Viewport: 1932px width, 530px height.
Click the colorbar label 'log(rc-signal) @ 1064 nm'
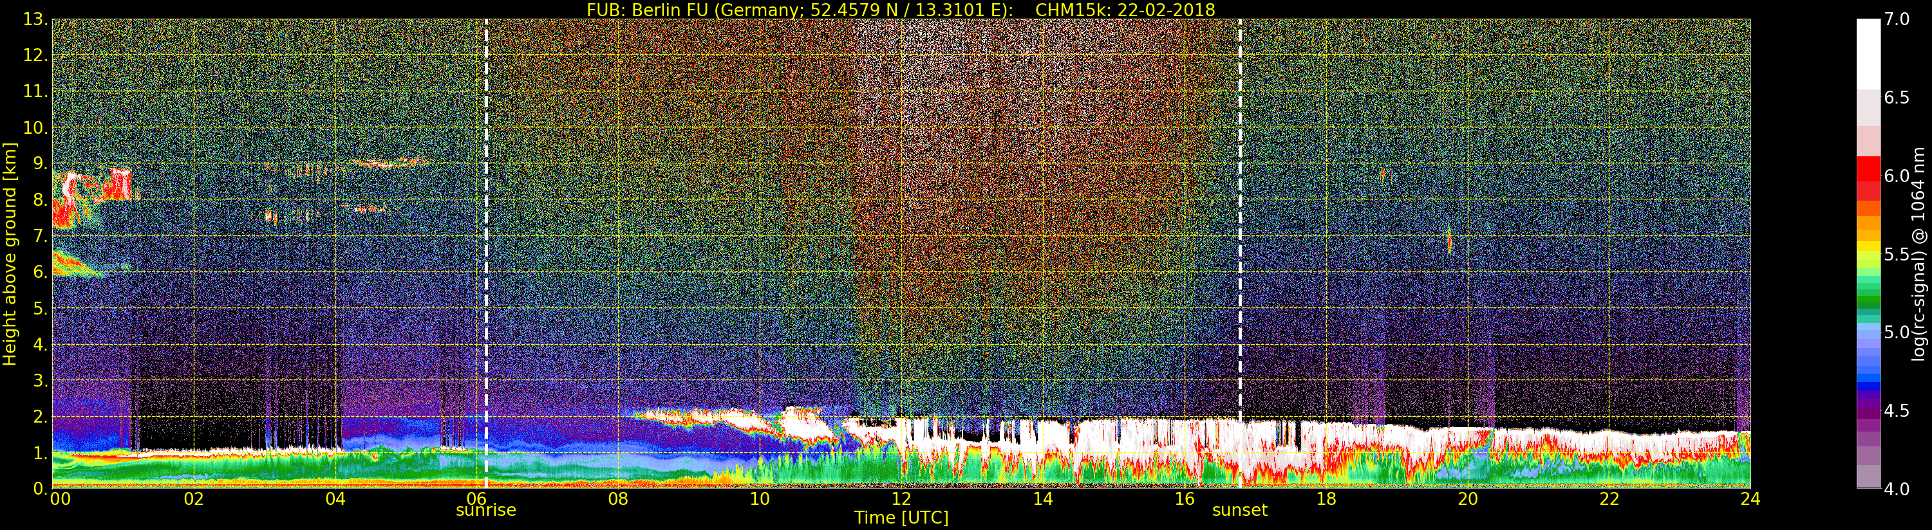pos(1919,254)
